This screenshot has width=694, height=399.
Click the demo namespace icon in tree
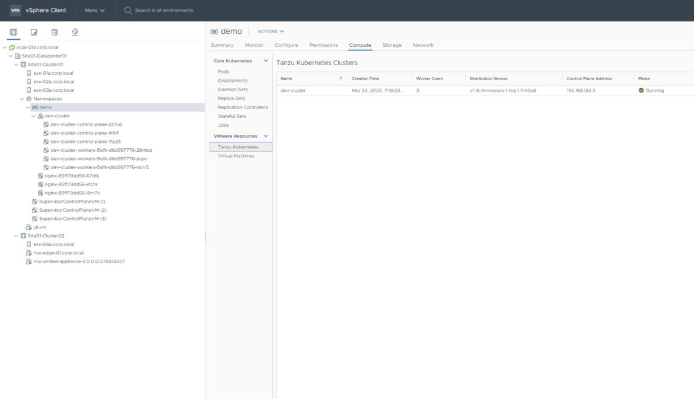[34, 107]
